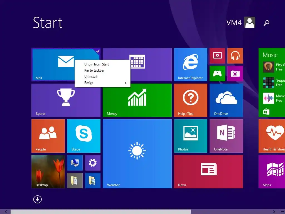
Task: Open the PC Settings gear tile
Action: pyautogui.click(x=92, y=163)
